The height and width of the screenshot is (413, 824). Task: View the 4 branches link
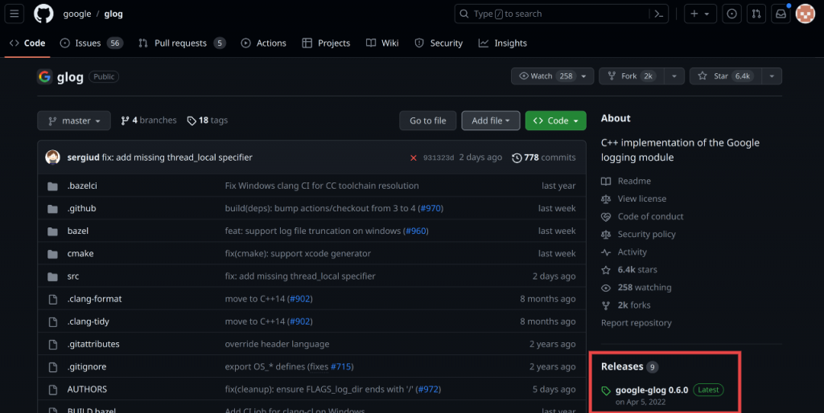click(x=149, y=121)
